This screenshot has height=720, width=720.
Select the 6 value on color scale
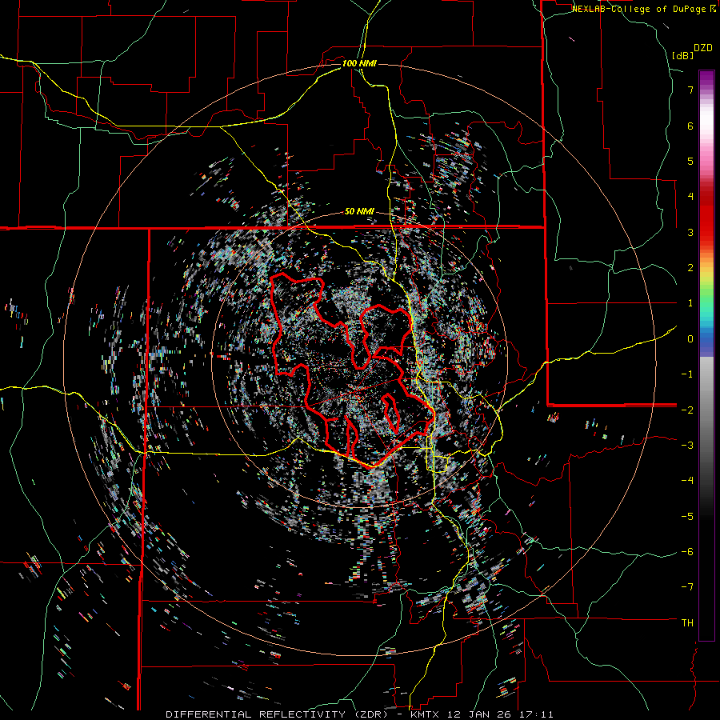click(690, 126)
